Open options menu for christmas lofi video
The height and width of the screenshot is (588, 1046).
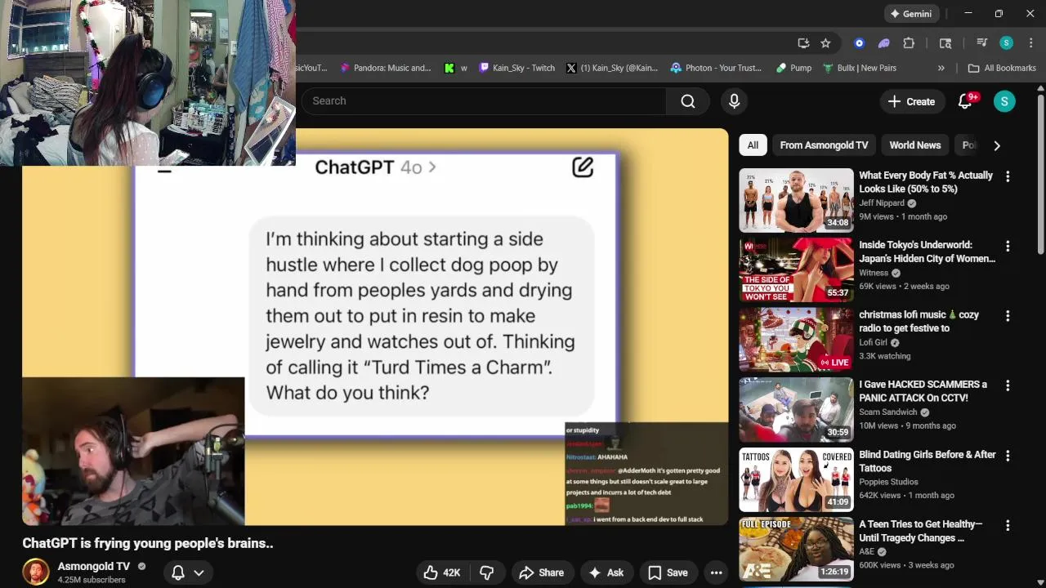[1008, 316]
